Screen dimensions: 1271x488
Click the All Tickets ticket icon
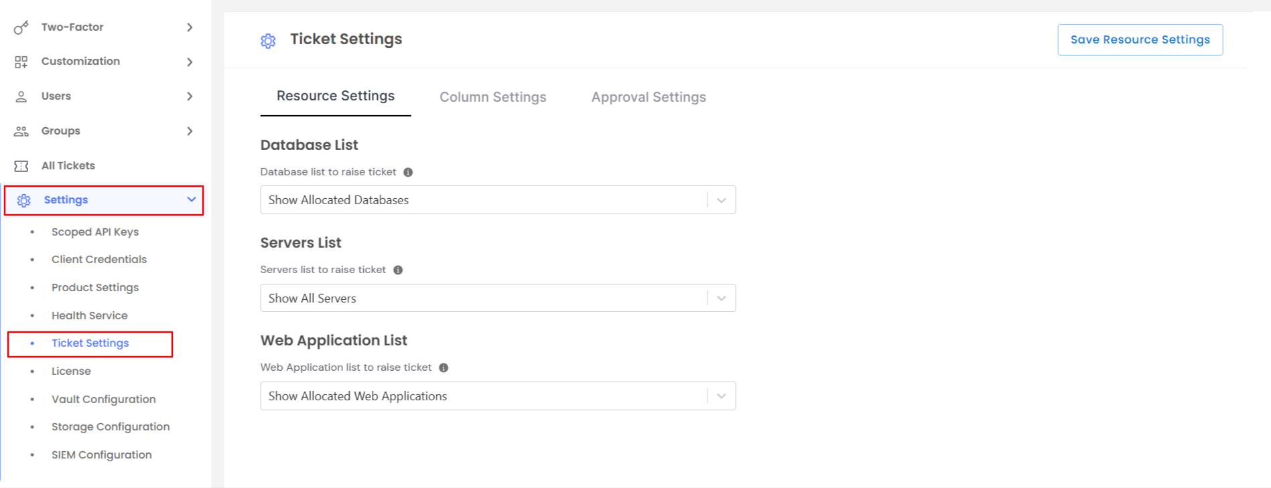tap(21, 166)
